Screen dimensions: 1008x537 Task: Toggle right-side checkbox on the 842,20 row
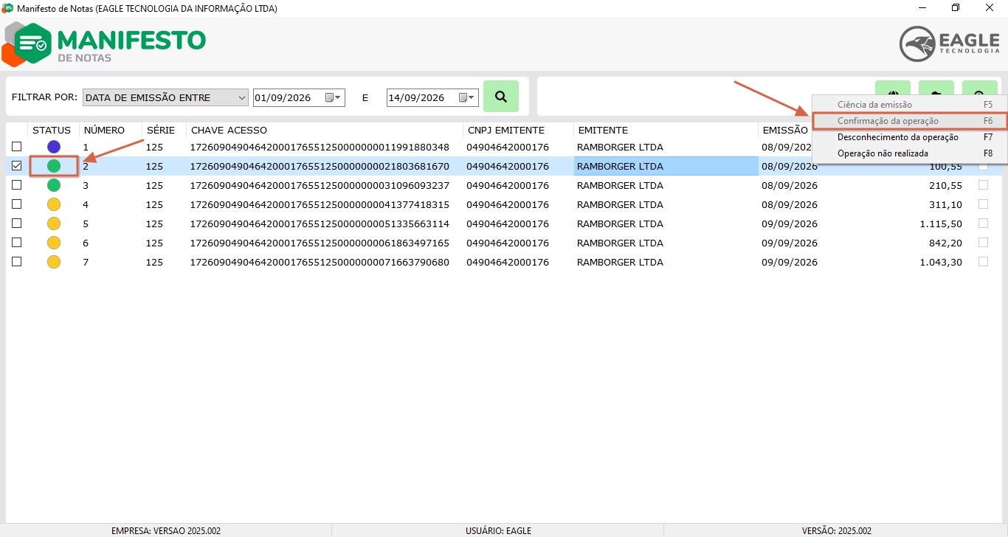983,243
